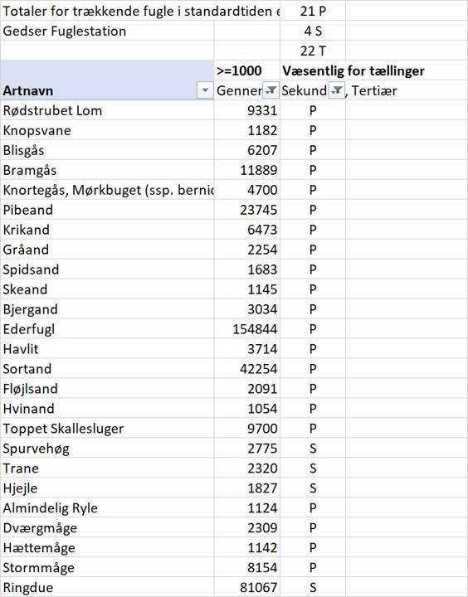Open the Gennemsnit column filter button
The width and height of the screenshot is (468, 597).
point(271,90)
